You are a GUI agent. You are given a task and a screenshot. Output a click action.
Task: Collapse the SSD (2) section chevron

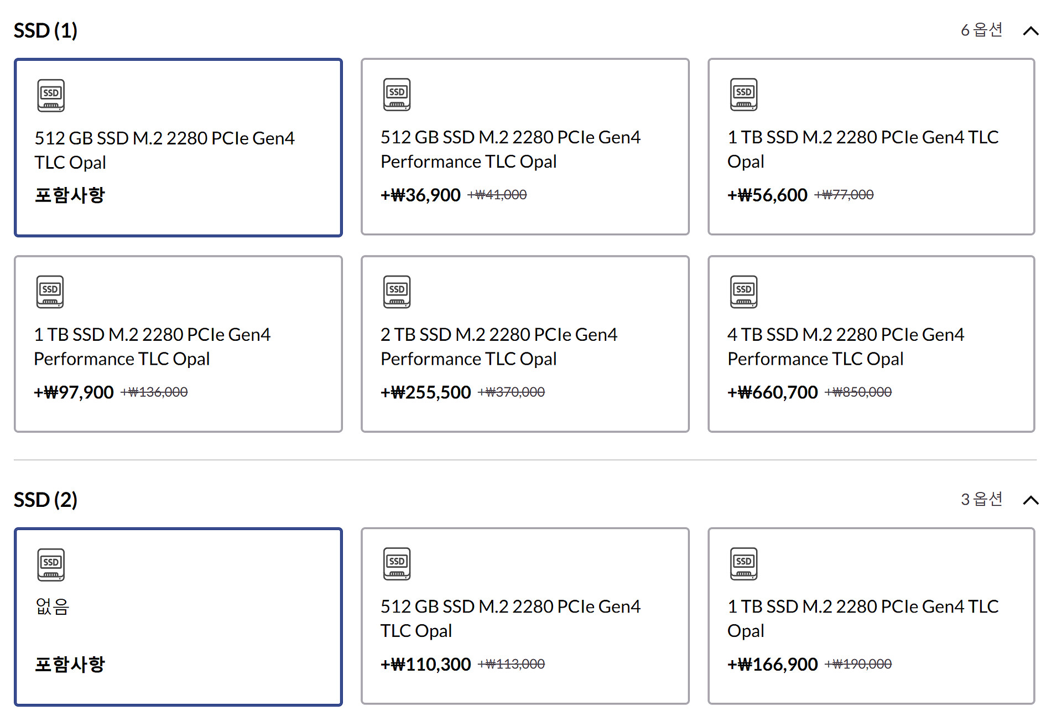point(1030,500)
